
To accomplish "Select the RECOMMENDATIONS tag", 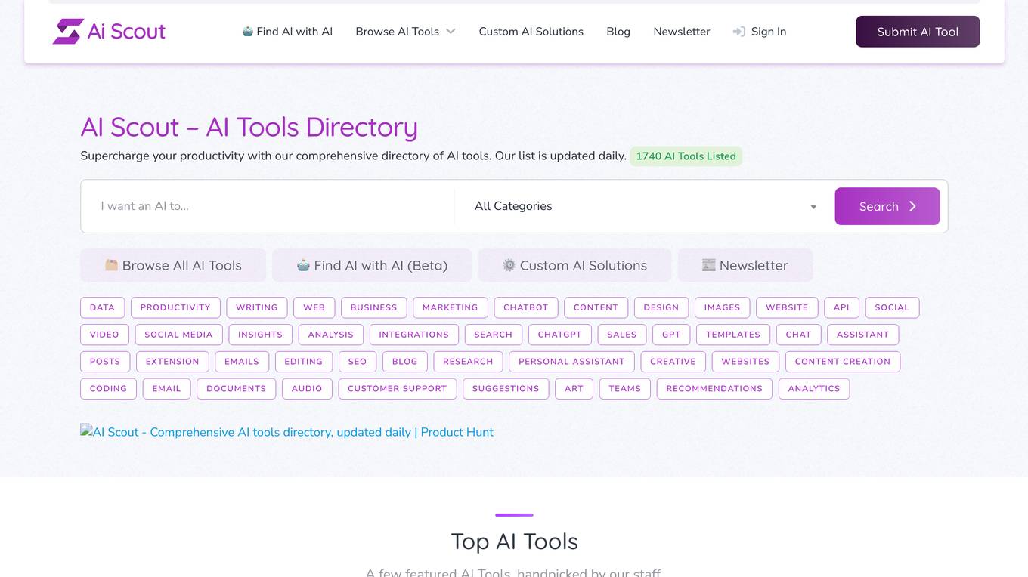I will click(714, 389).
